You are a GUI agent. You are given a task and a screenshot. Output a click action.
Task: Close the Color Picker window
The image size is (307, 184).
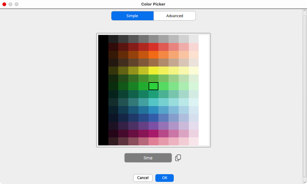tap(4, 4)
